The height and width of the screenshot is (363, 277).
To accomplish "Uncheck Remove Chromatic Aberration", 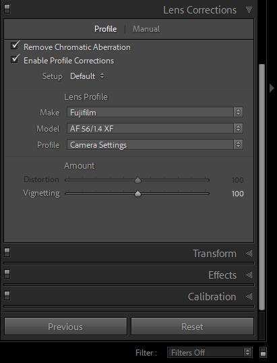I will coord(16,45).
